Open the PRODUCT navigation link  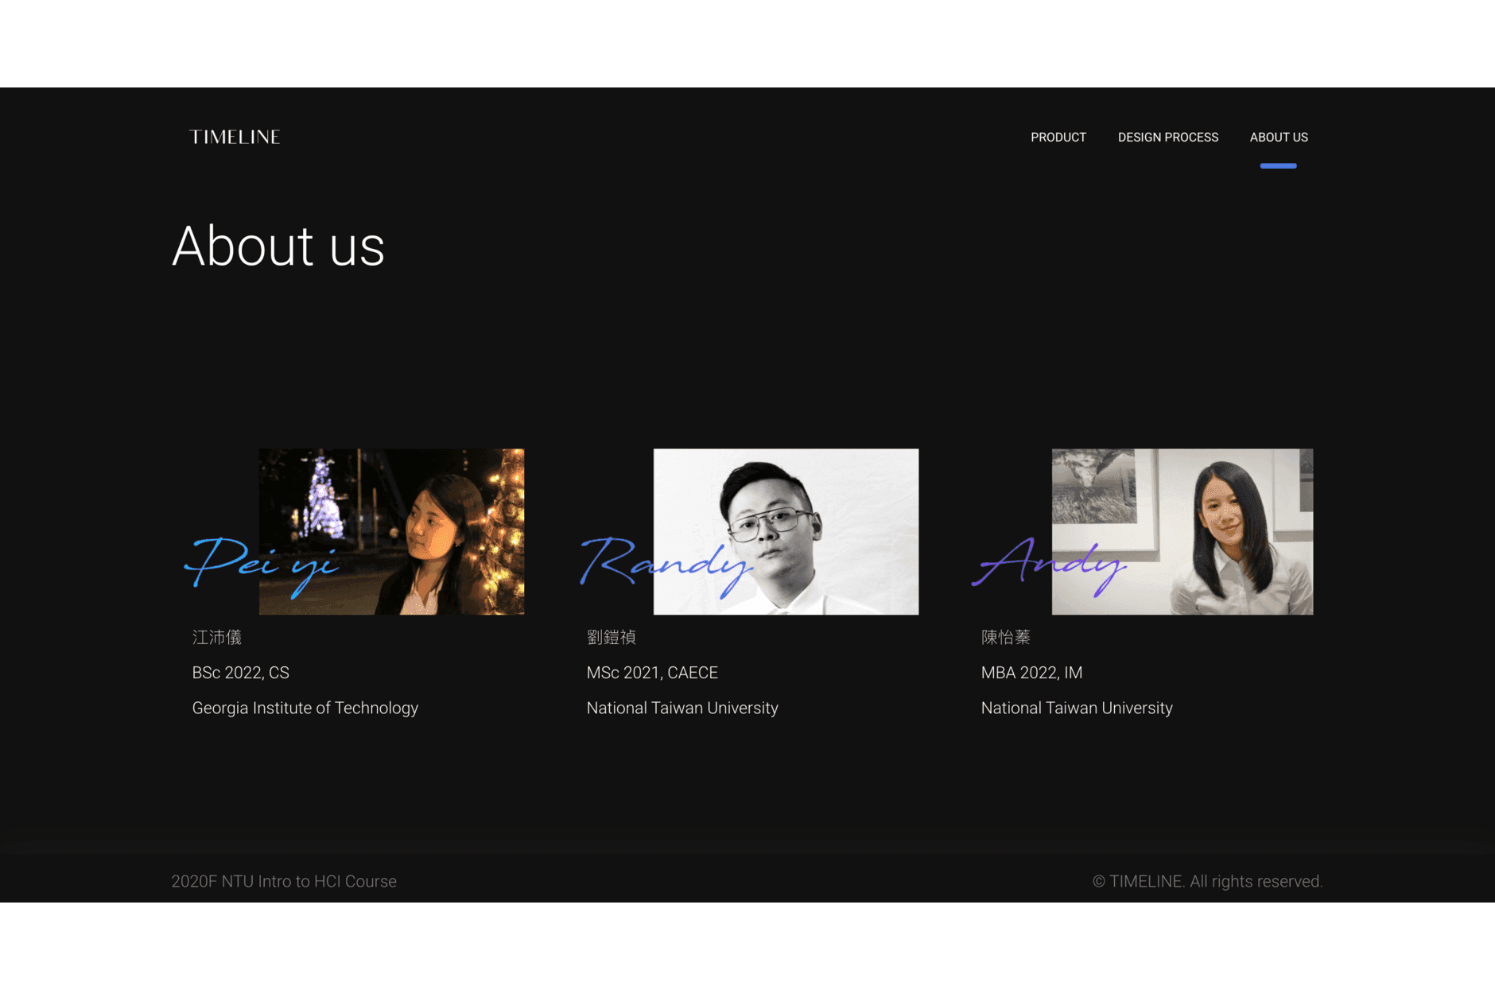click(1058, 138)
